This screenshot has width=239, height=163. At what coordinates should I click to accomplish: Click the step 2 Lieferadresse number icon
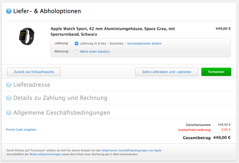9,85
